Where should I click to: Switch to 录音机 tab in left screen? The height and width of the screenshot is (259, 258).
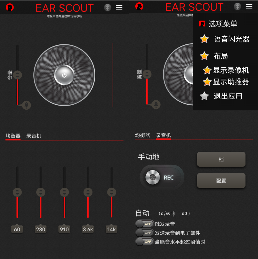tap(34, 136)
